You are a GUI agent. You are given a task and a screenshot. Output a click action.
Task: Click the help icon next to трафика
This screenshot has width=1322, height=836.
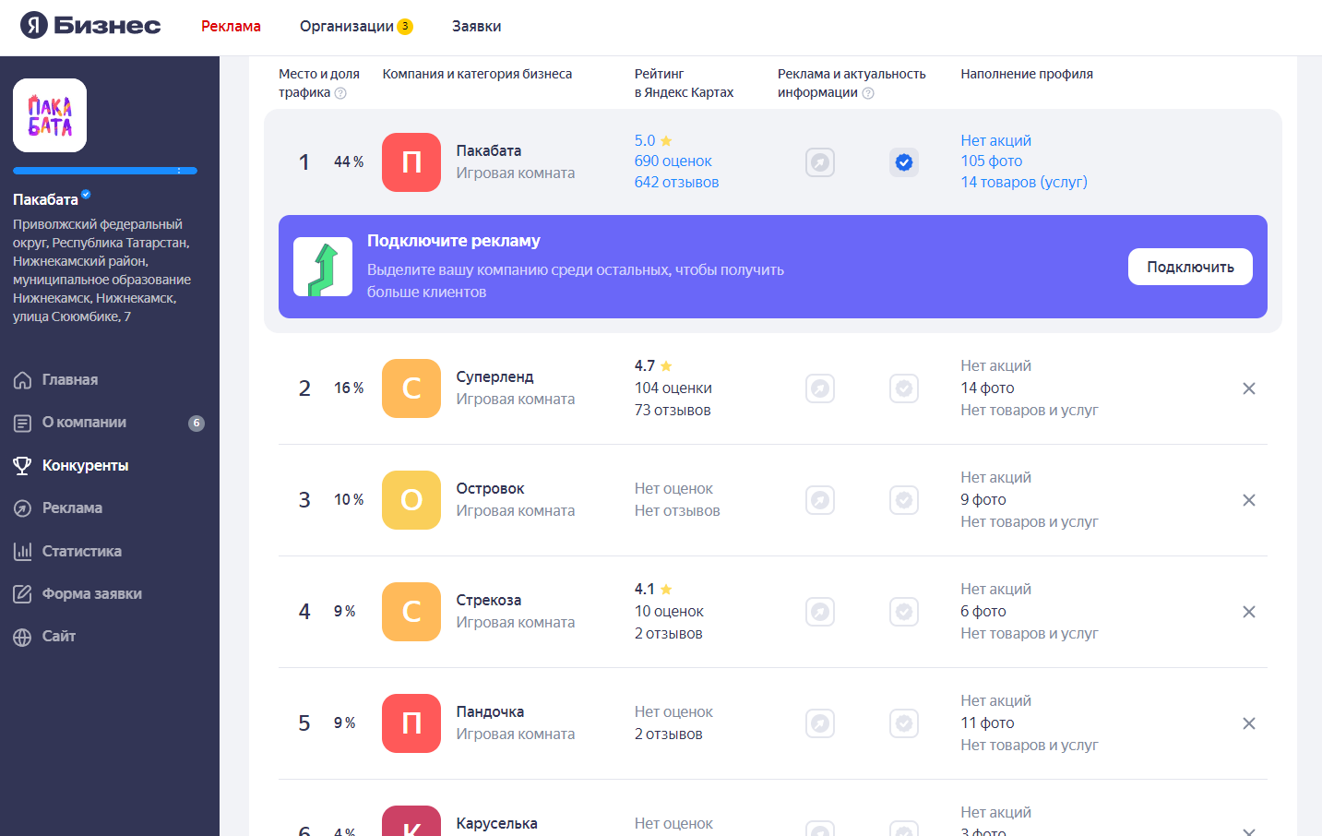[x=340, y=93]
